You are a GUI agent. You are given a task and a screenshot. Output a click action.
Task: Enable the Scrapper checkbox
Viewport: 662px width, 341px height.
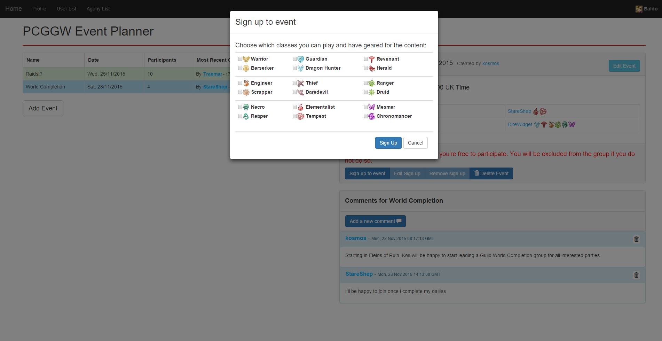coord(240,92)
